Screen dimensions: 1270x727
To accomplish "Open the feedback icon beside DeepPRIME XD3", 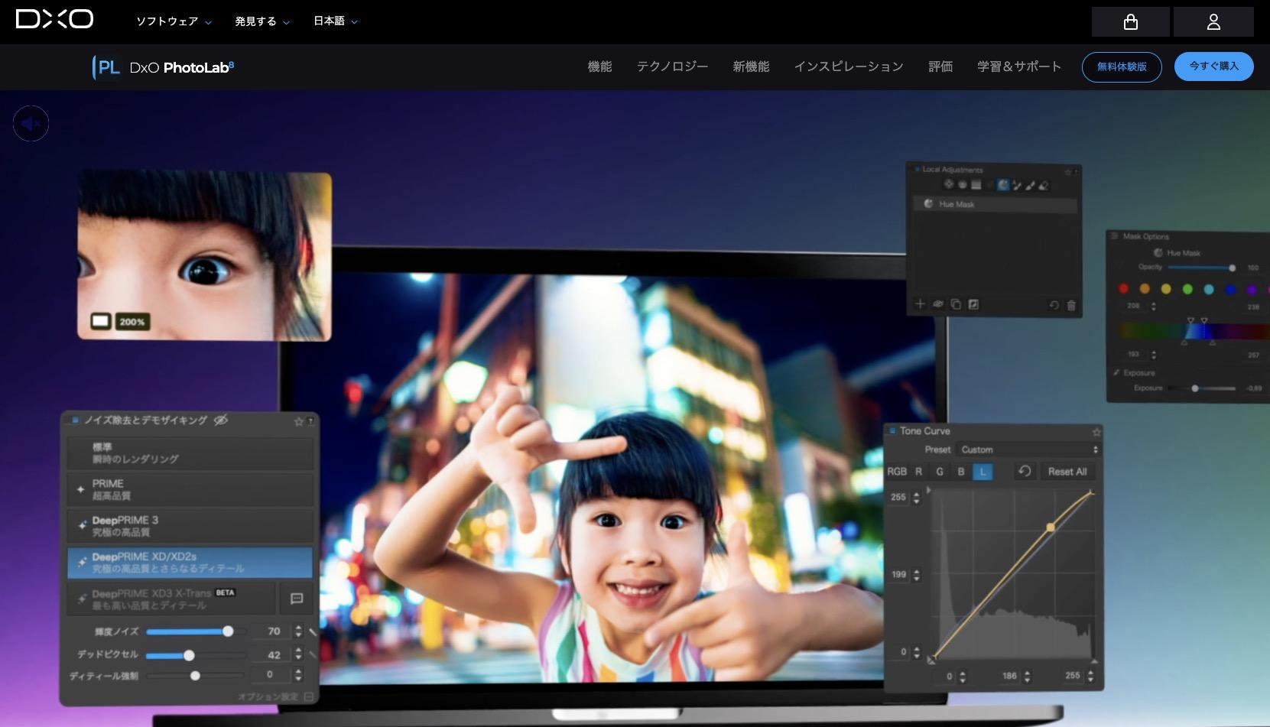I will [297, 599].
